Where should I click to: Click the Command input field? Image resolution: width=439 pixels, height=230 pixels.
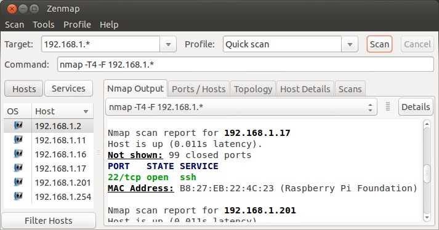click(x=246, y=65)
